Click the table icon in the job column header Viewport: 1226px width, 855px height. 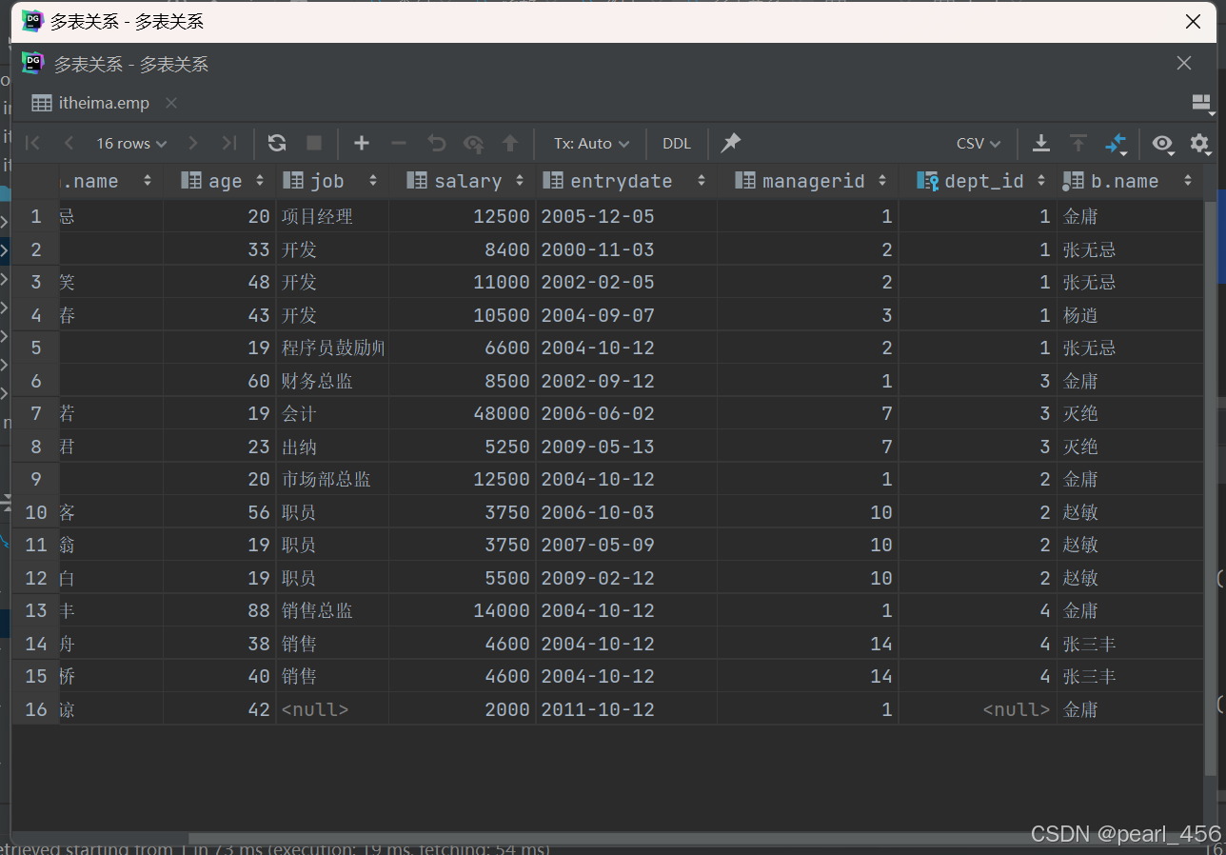coord(293,180)
